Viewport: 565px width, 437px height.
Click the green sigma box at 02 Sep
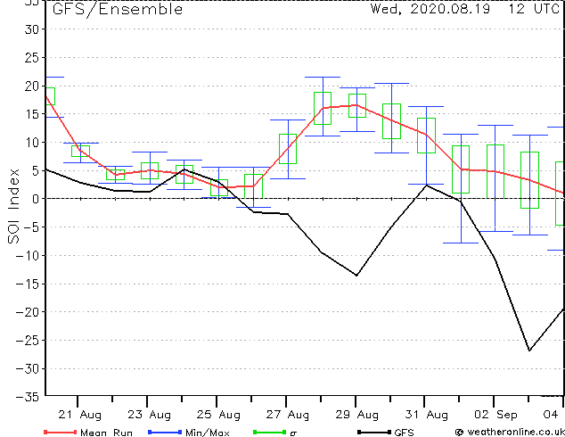coord(495,171)
